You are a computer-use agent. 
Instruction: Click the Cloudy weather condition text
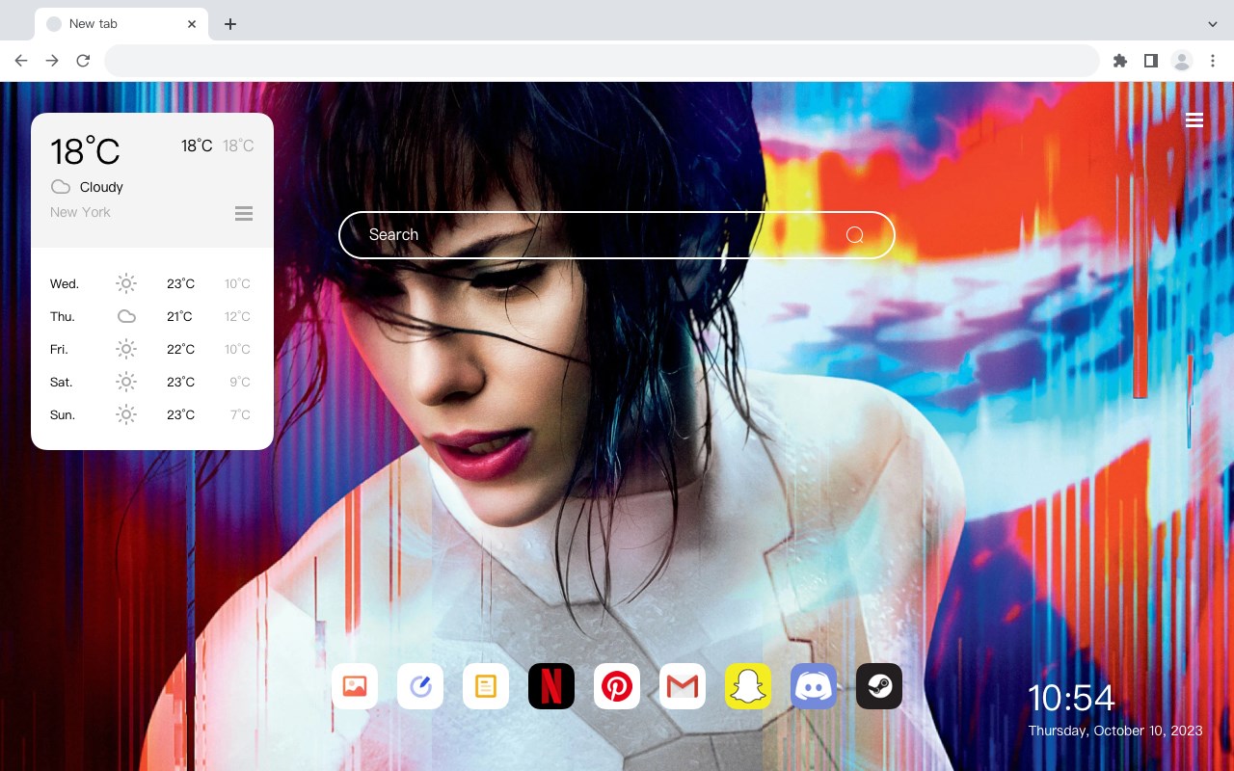(101, 187)
